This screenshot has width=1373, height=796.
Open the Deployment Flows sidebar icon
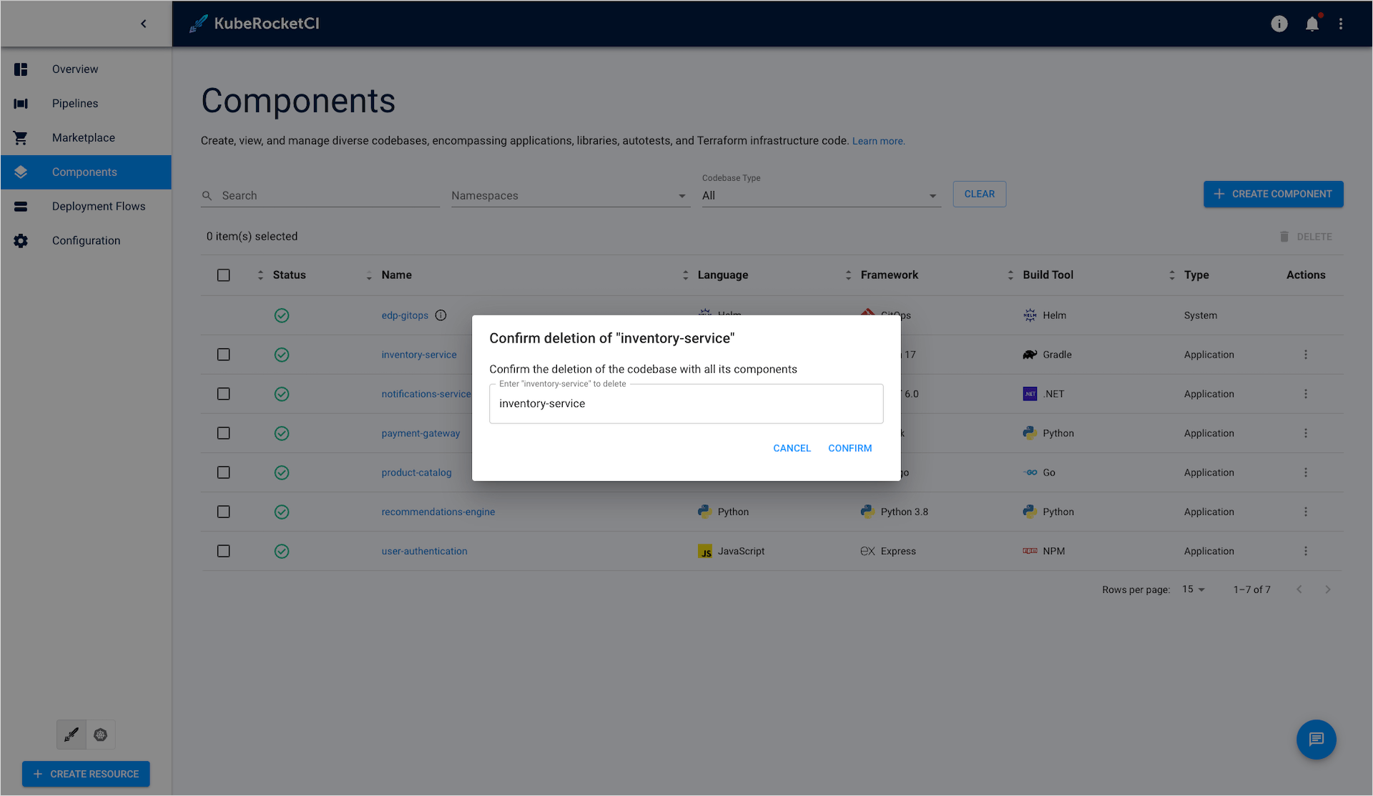click(21, 206)
